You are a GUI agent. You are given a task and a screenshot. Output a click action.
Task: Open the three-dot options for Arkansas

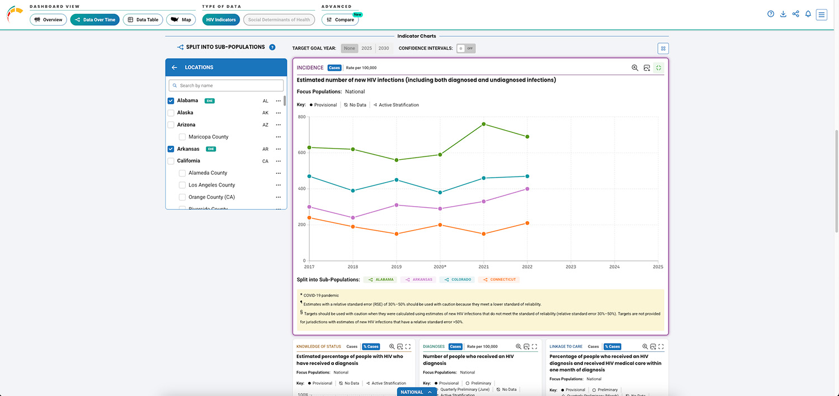point(278,149)
